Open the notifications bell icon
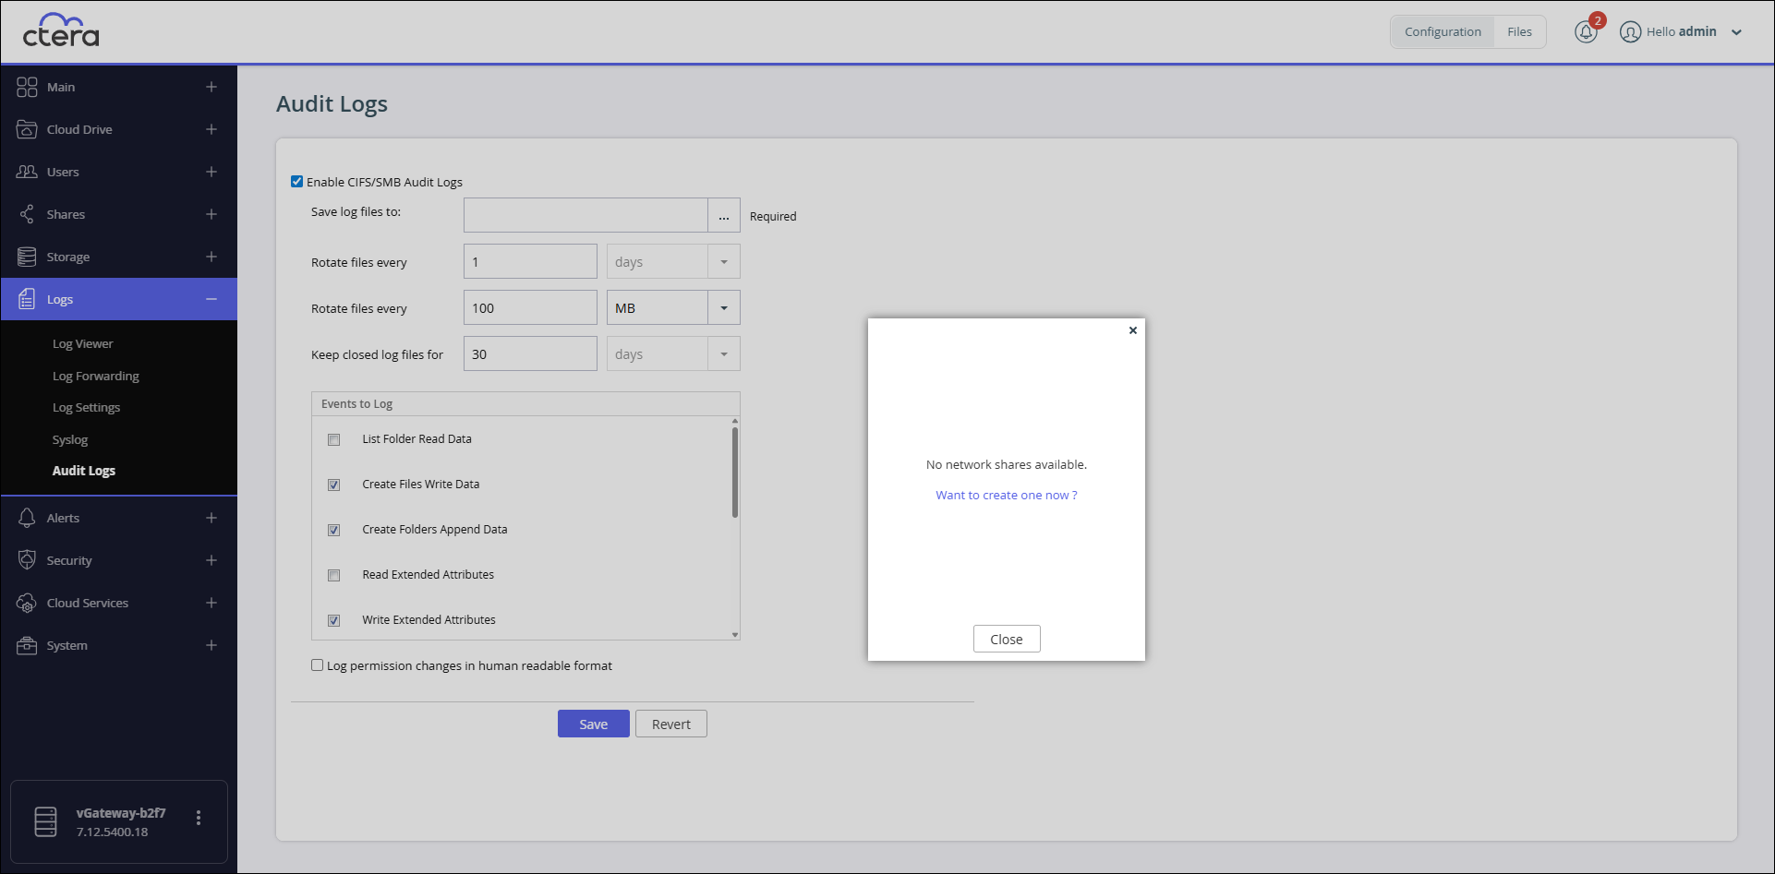Screen dimensions: 1775x874 (x=1586, y=31)
